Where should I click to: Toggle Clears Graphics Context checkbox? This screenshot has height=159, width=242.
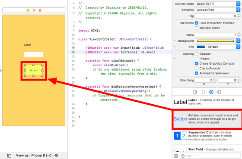pos(197,63)
